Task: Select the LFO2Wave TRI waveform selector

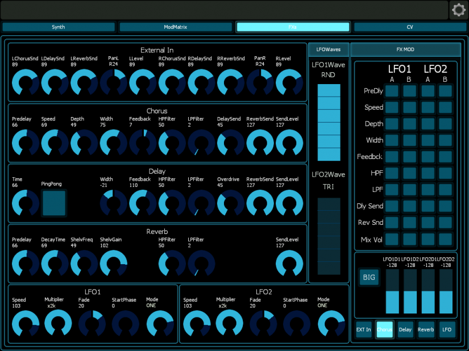Action: [329, 236]
